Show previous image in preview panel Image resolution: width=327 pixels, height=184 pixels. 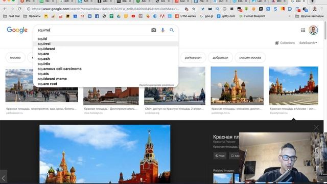pos(4,178)
